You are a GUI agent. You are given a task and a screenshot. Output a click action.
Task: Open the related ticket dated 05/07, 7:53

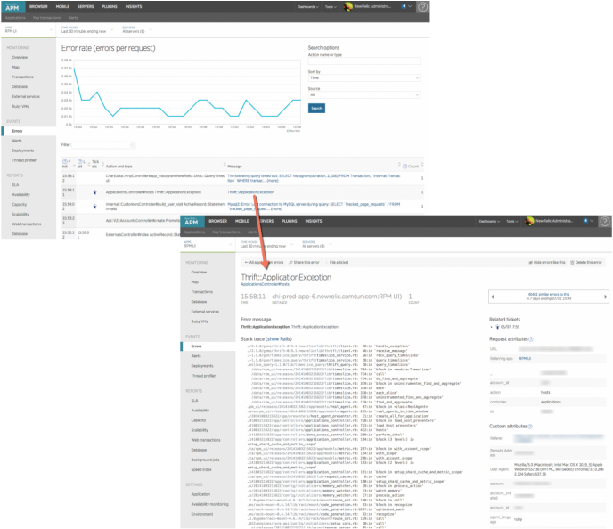click(508, 327)
